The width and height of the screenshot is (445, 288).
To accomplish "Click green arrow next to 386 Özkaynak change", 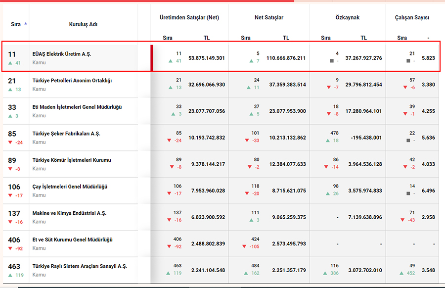I will pos(325,273).
